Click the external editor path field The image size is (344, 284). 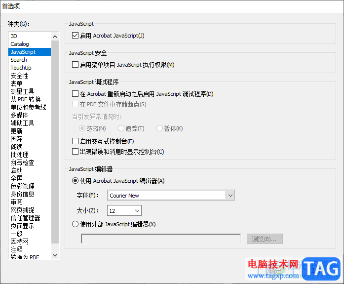click(x=161, y=239)
